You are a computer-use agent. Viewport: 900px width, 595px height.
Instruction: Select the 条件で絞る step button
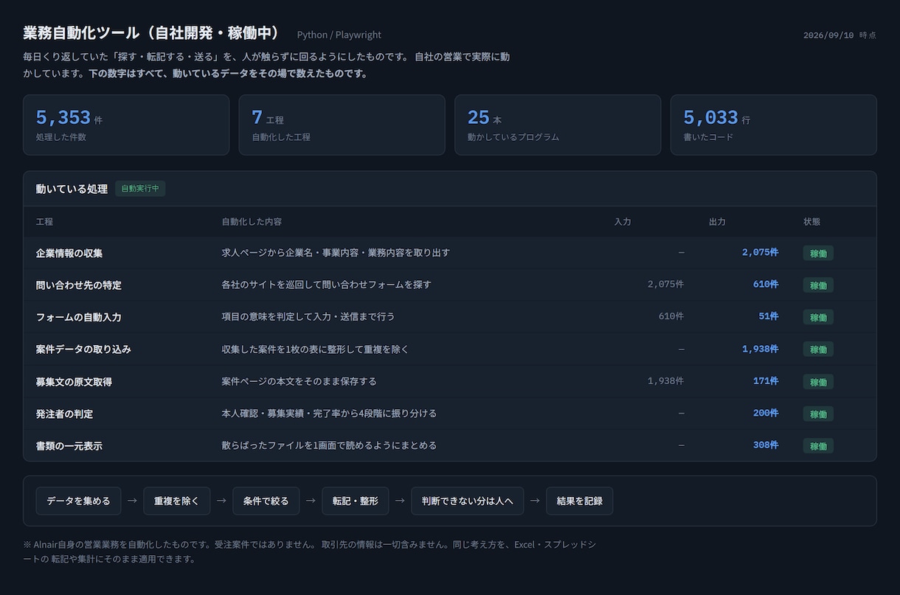266,501
